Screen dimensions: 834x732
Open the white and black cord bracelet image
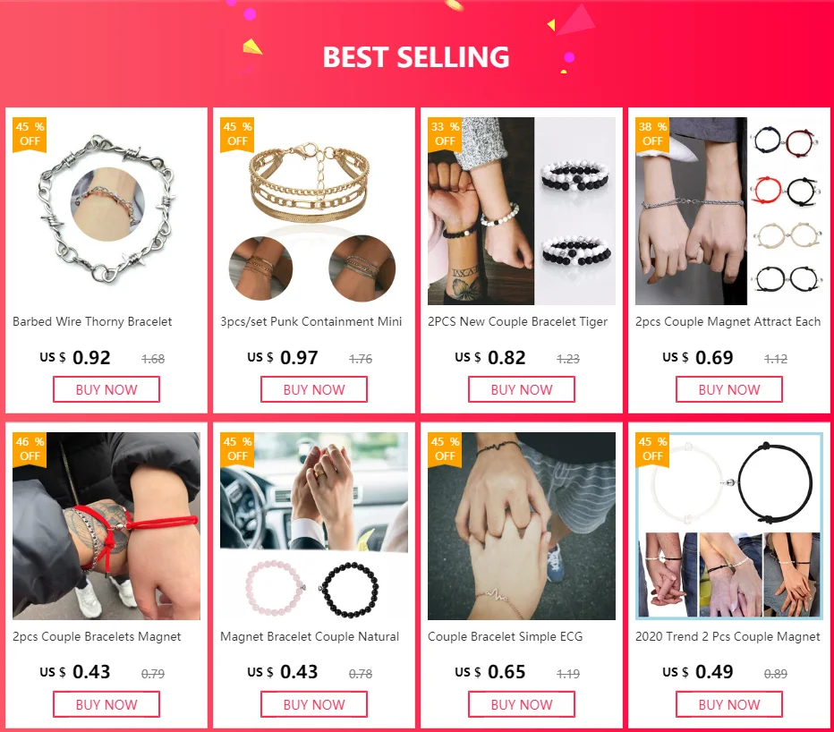(729, 526)
